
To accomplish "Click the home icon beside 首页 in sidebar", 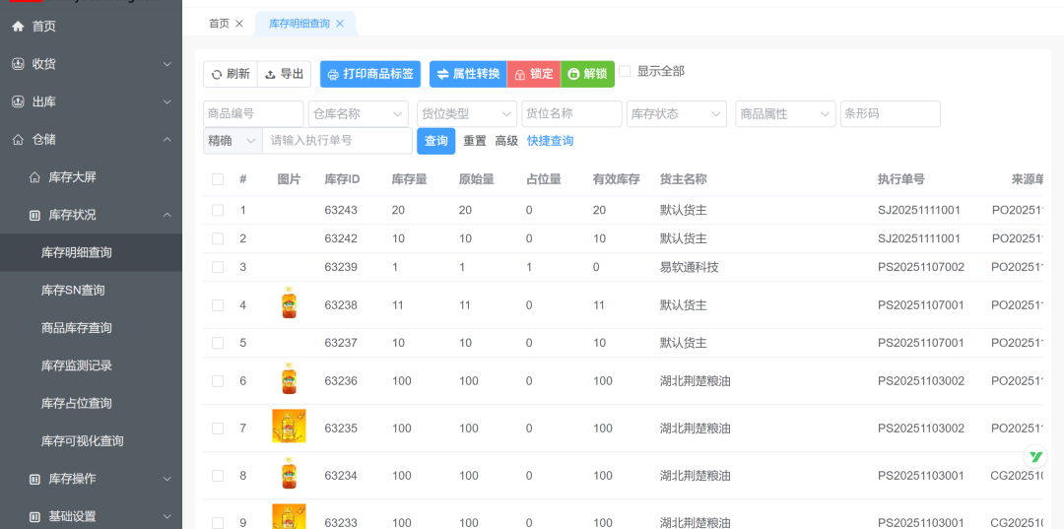I will click(x=18, y=27).
